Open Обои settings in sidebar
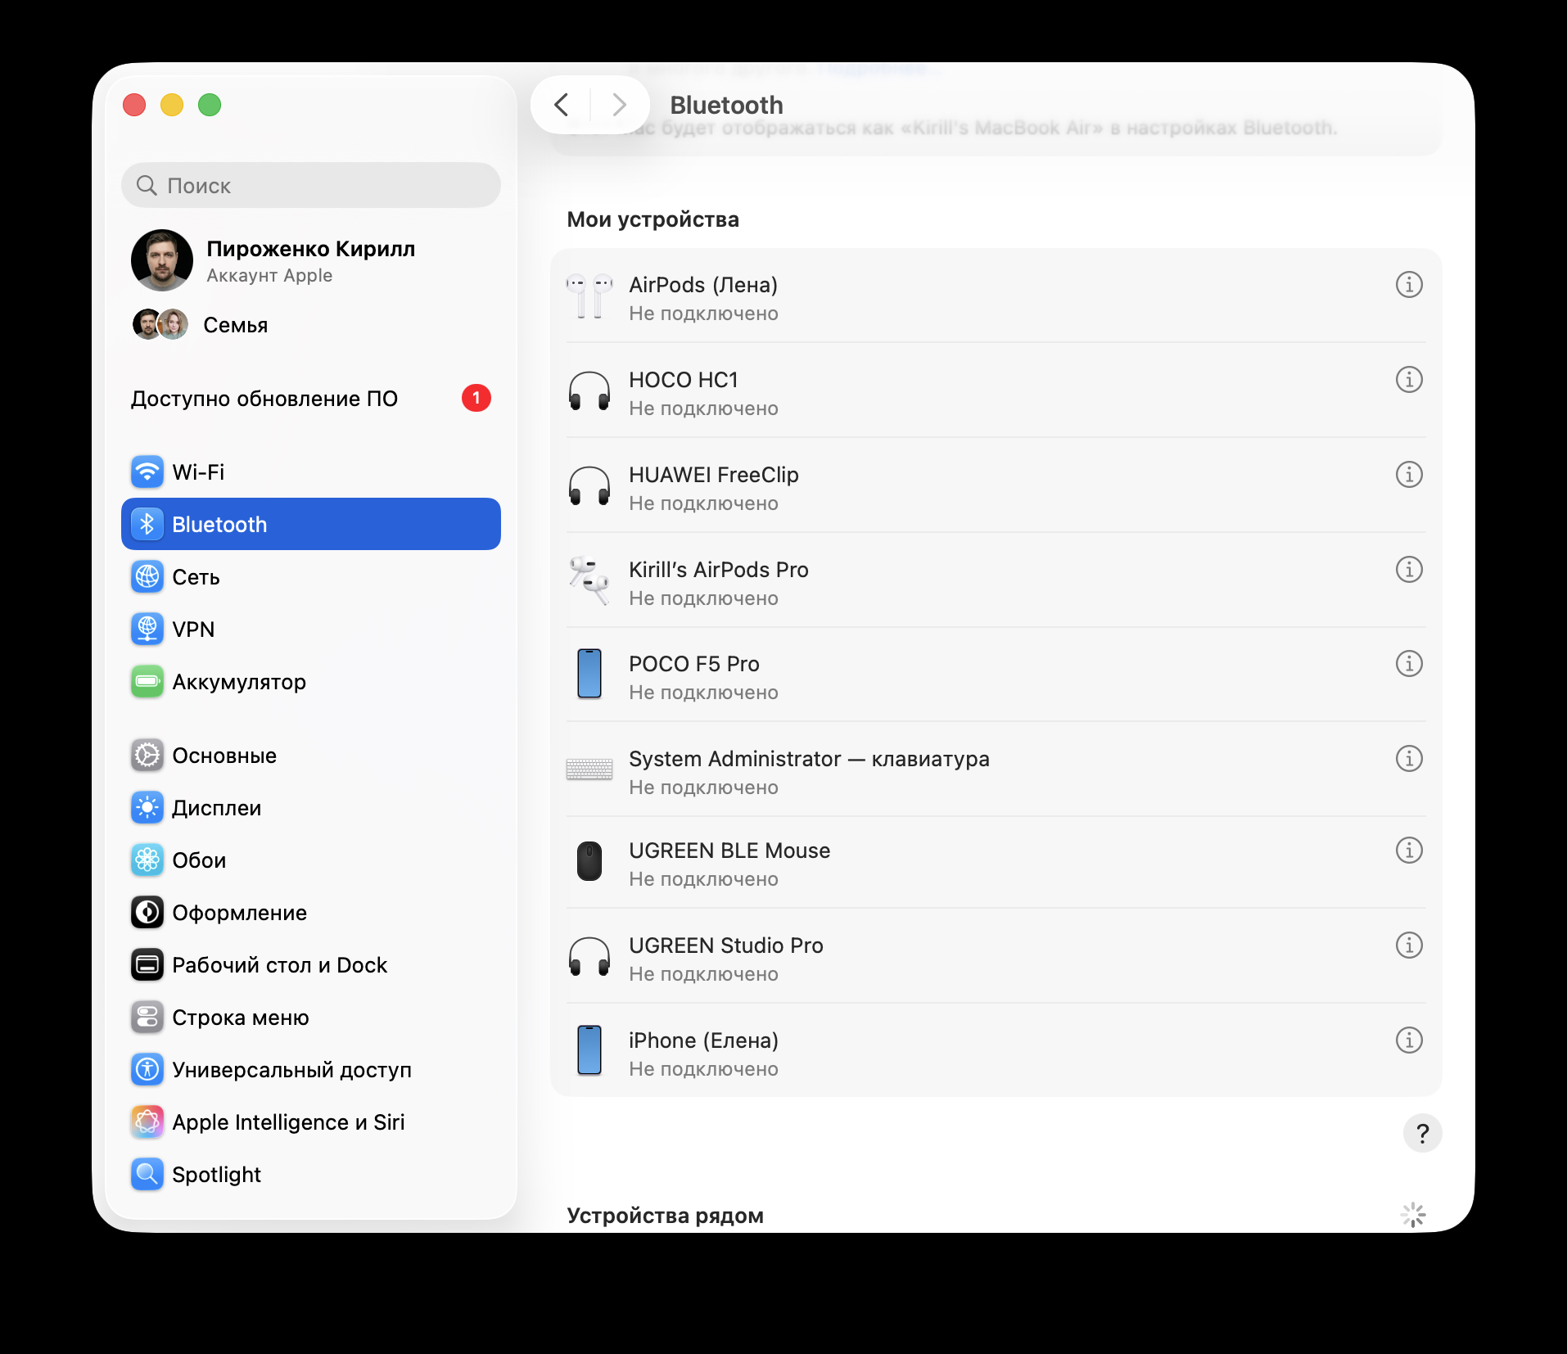The image size is (1567, 1354). (311, 860)
